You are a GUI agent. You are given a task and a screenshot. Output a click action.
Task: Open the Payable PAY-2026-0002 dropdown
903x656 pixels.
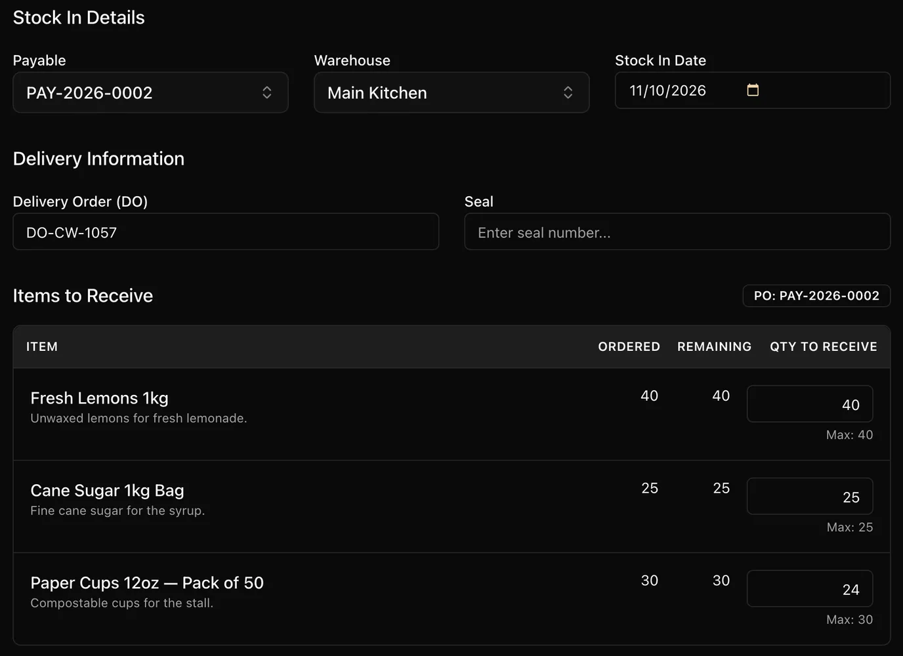[x=150, y=92]
